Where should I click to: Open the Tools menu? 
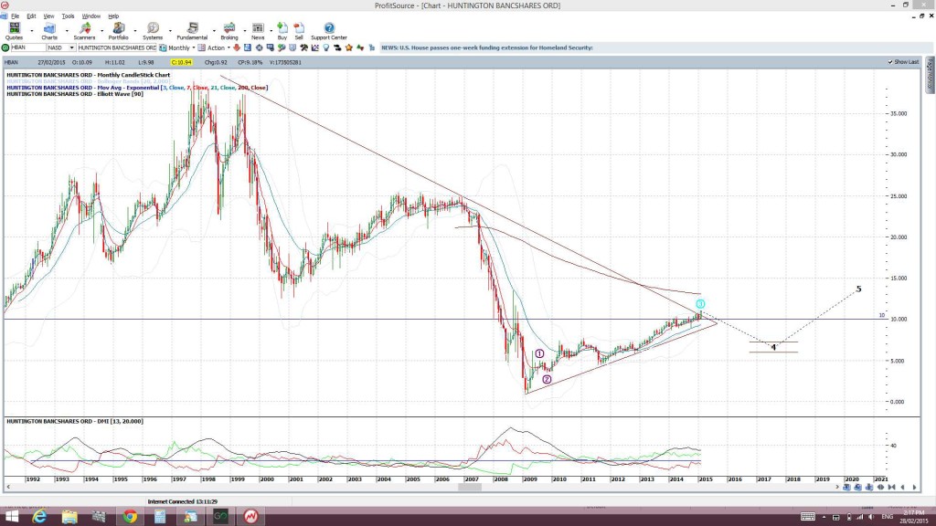click(x=68, y=16)
